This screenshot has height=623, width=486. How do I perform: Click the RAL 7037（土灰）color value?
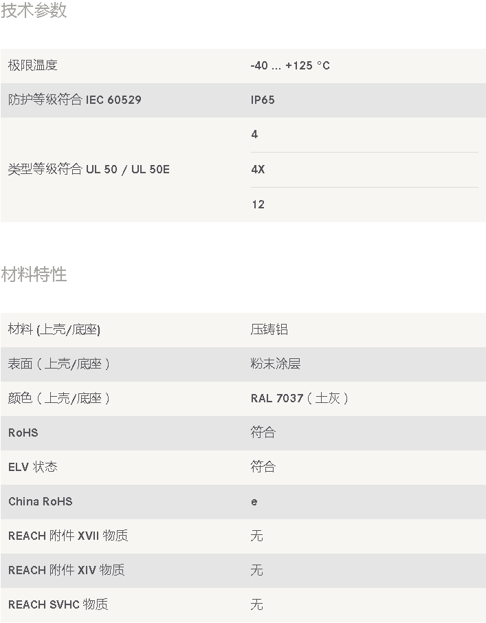300,398
